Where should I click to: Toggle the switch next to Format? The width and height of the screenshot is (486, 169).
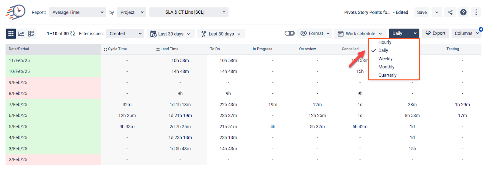pos(289,33)
